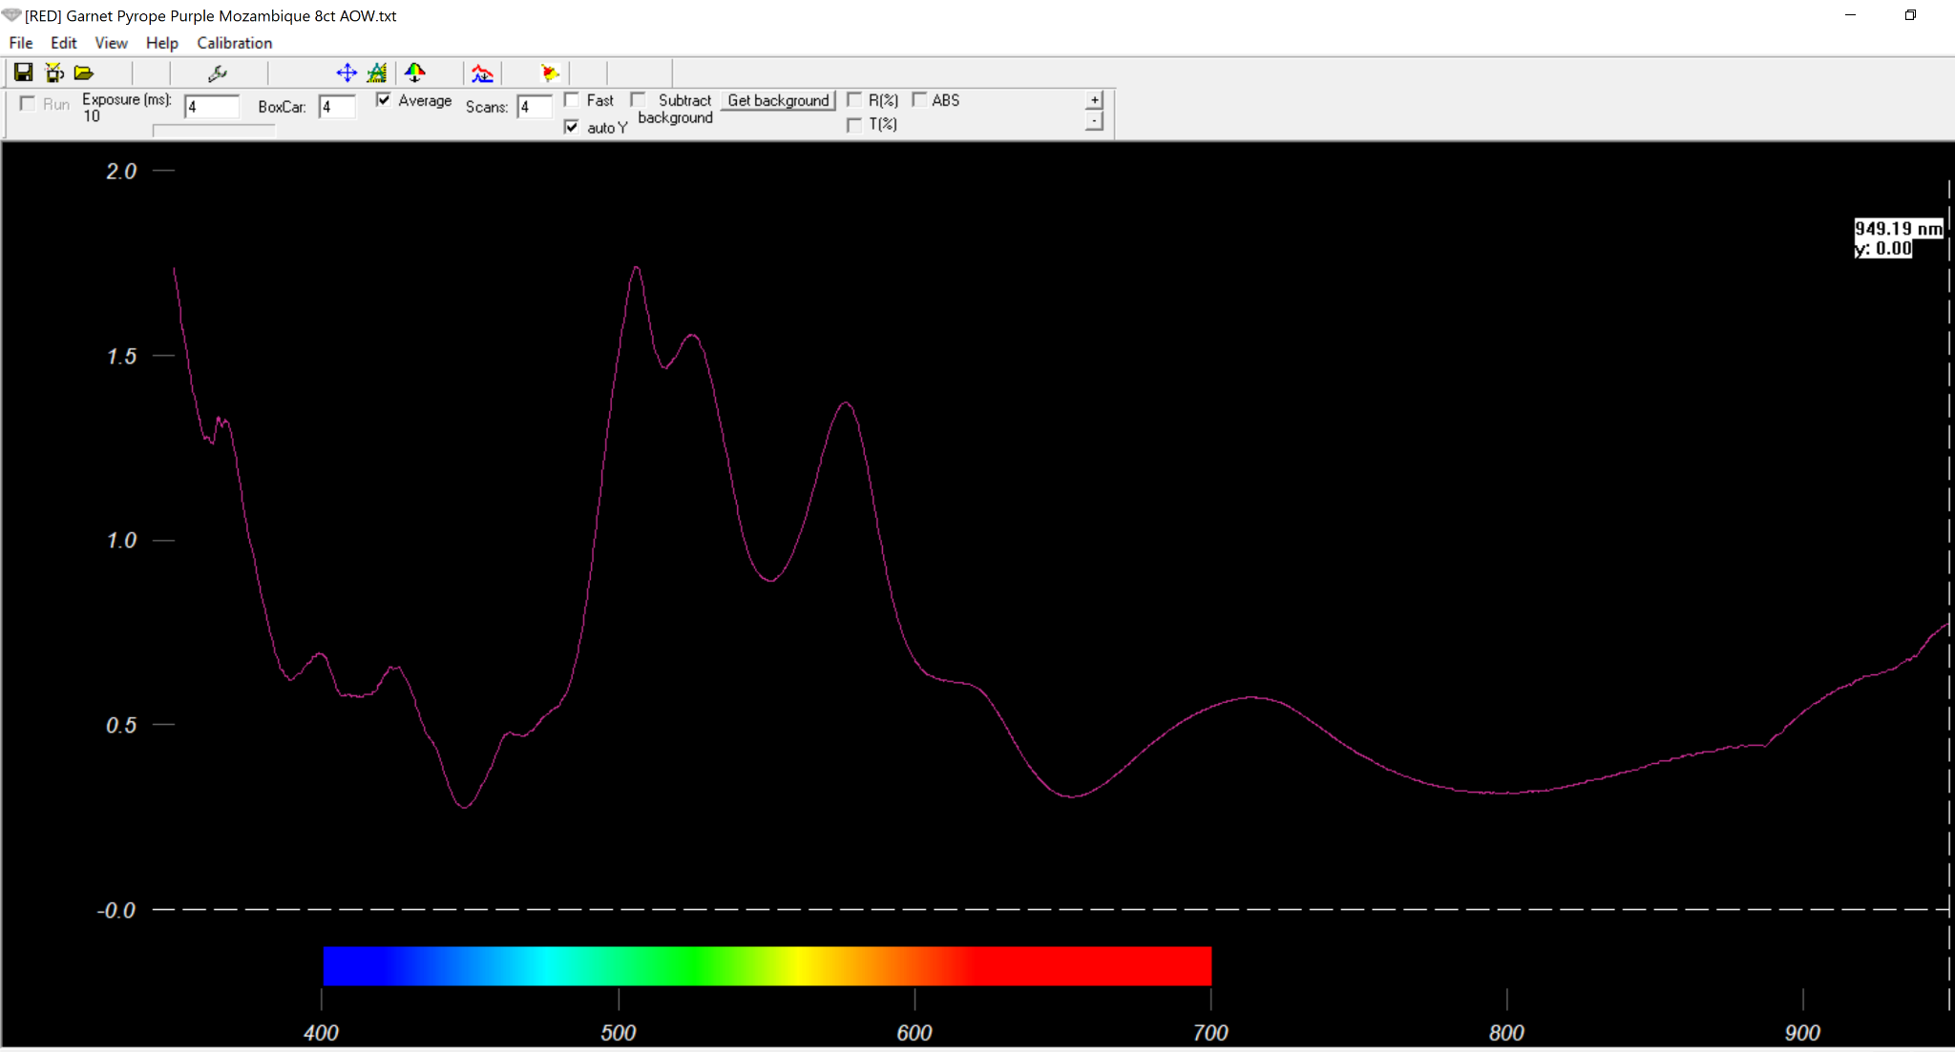Disable the auto Y checkbox

click(572, 127)
